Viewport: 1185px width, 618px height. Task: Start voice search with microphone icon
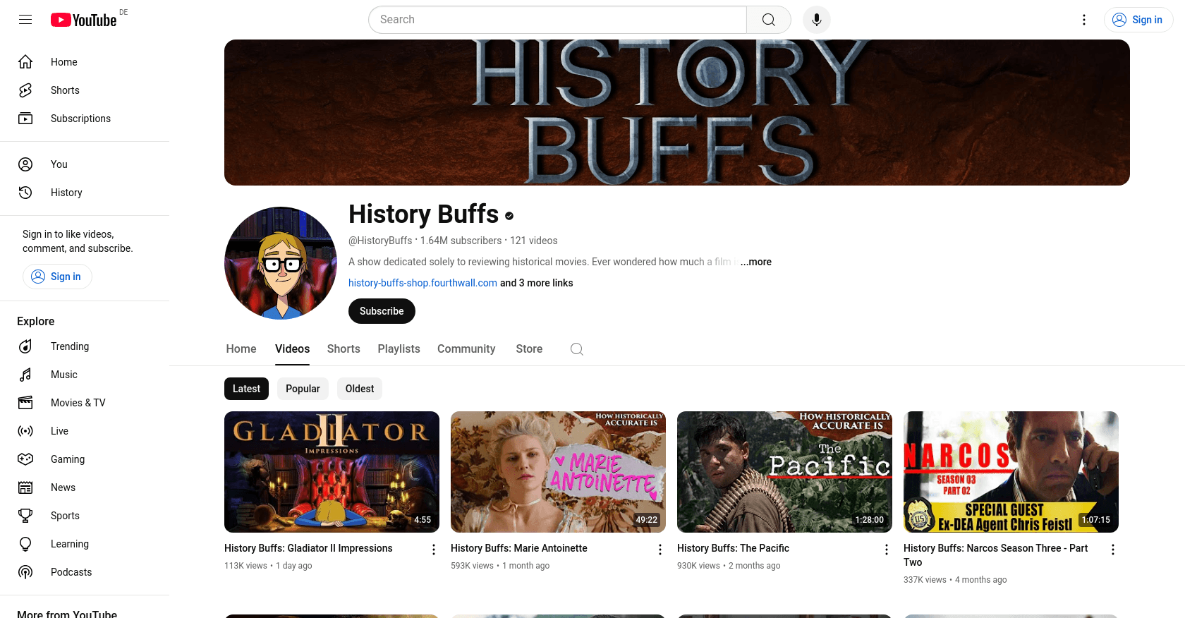pyautogui.click(x=817, y=20)
